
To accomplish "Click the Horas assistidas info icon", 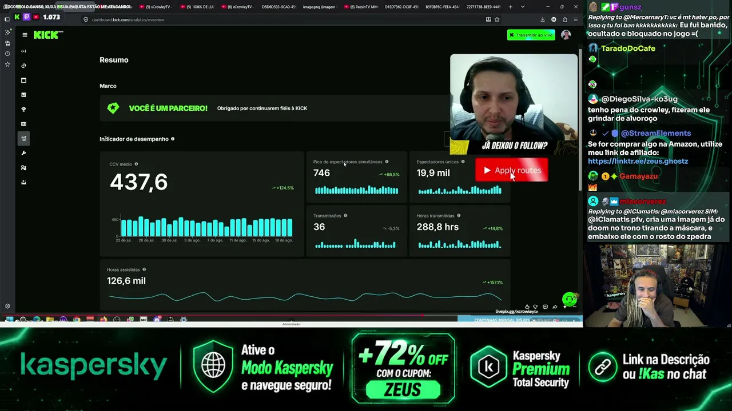I will click(x=144, y=269).
